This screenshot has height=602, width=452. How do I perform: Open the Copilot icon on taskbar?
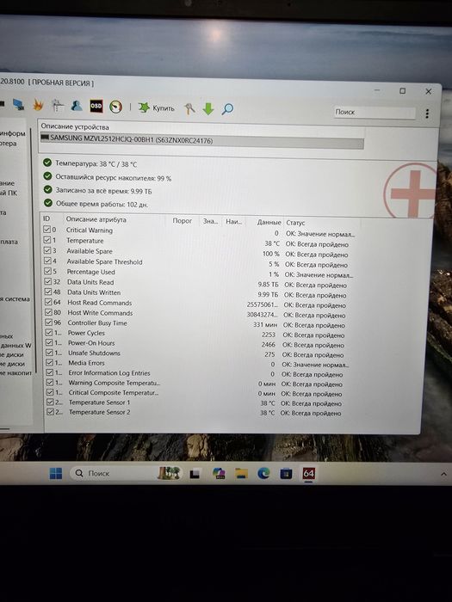point(219,473)
